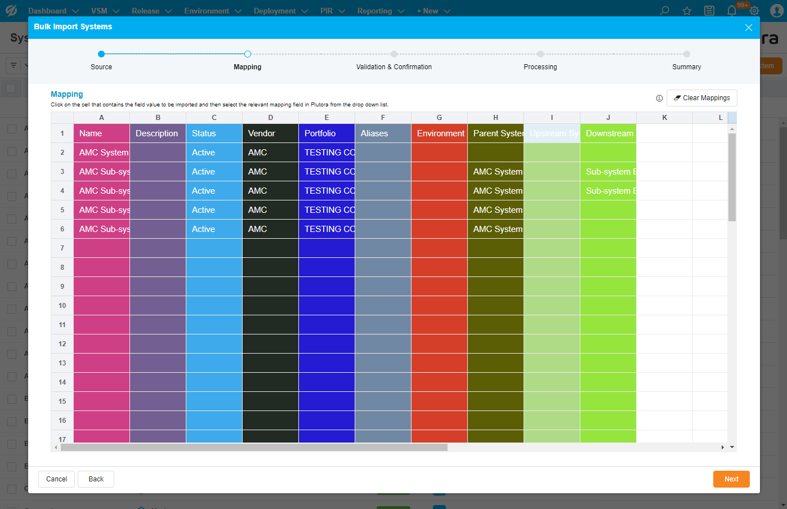The height and width of the screenshot is (509, 787).
Task: Open the global search magnifier icon
Action: tap(664, 11)
